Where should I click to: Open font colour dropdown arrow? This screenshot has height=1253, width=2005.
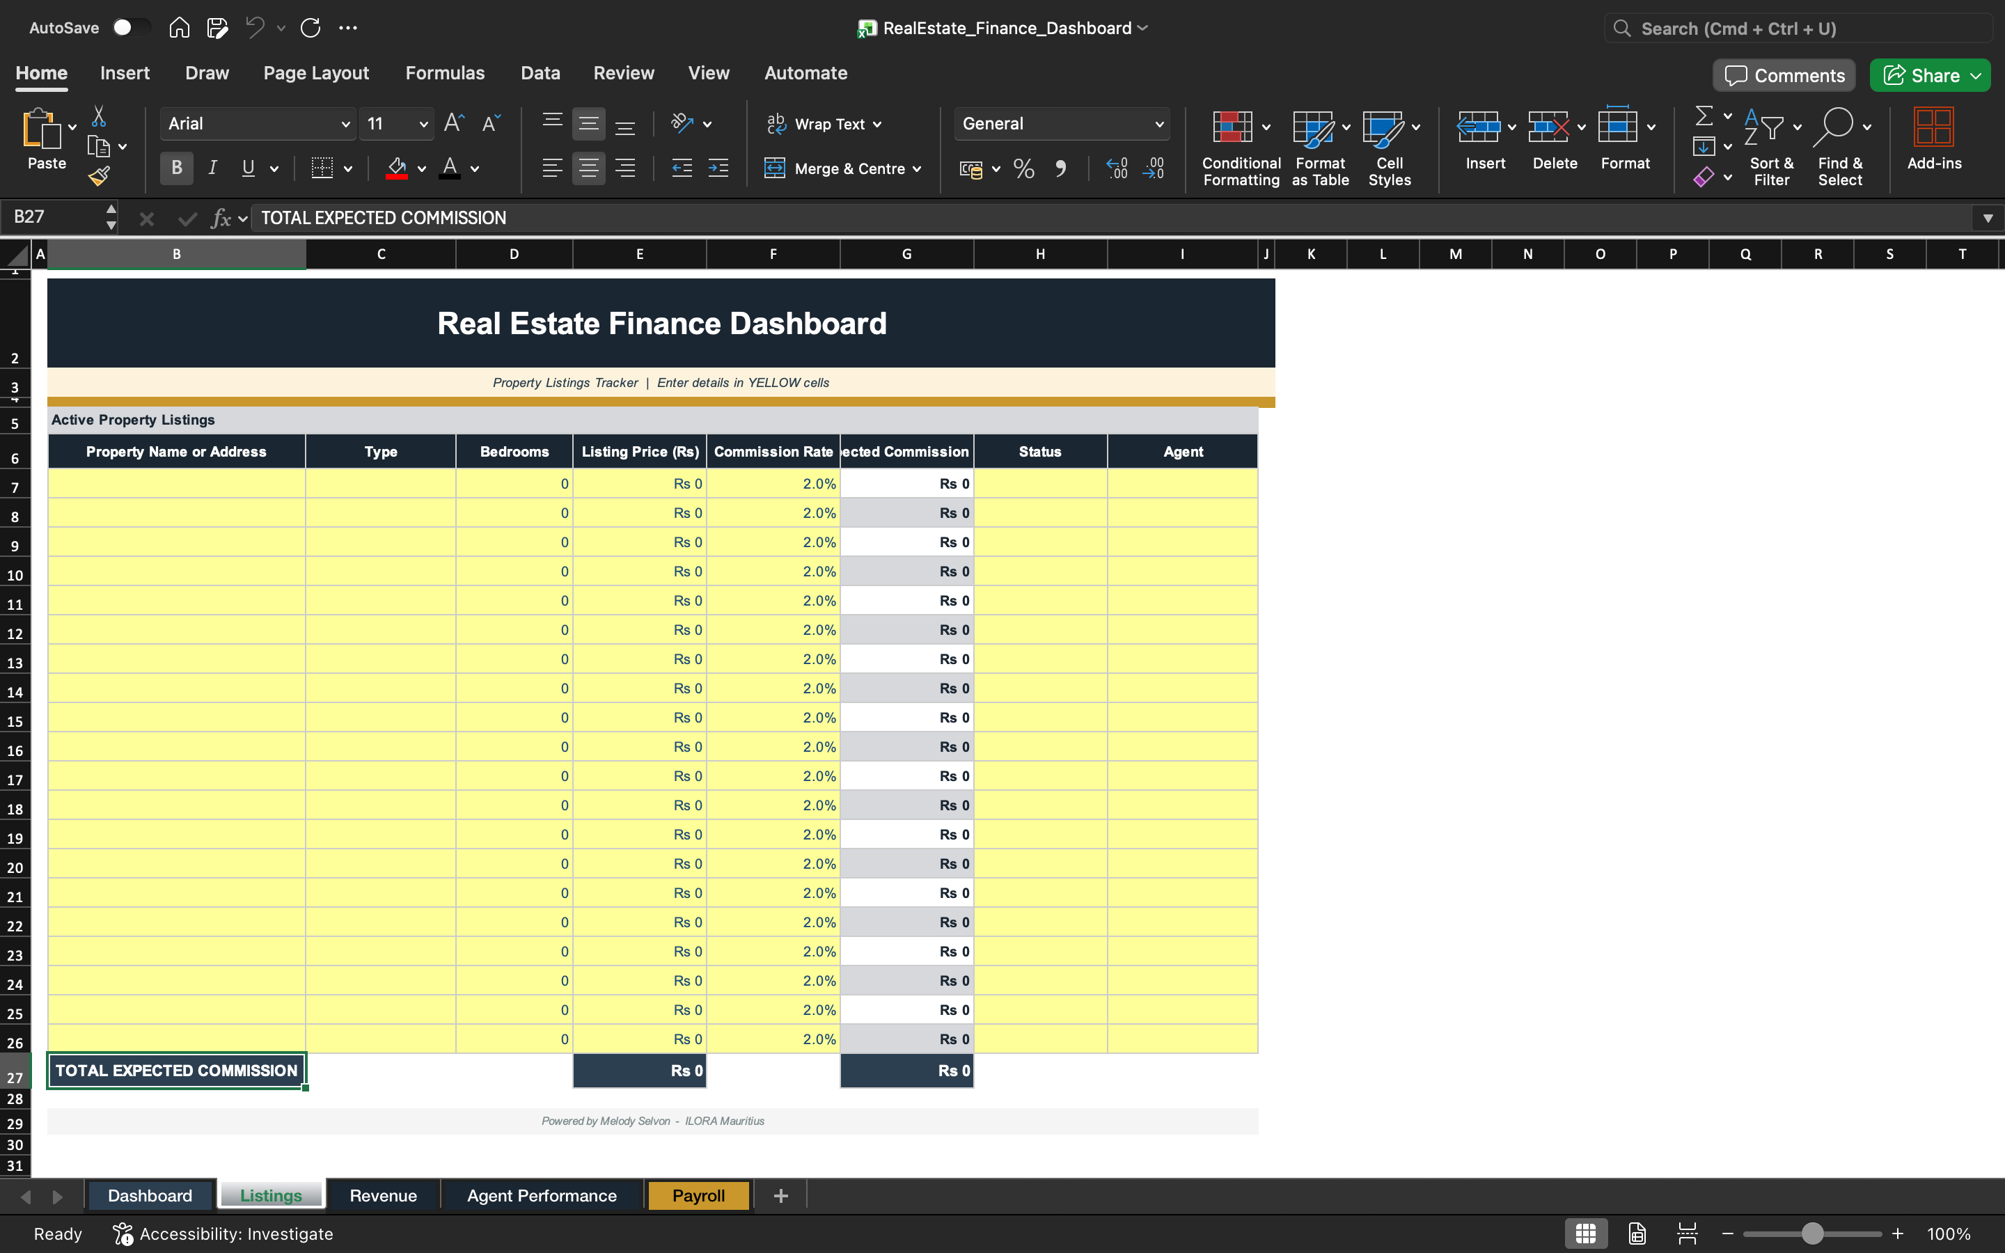pos(475,169)
